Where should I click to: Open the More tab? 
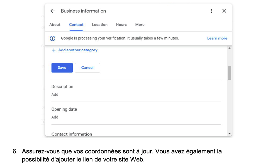click(x=140, y=25)
